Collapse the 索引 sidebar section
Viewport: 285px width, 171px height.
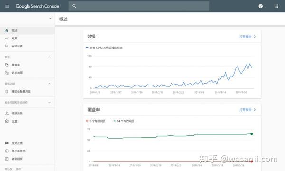[49, 57]
